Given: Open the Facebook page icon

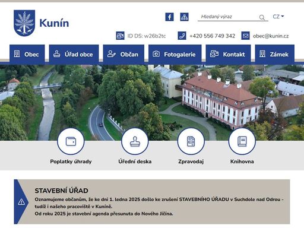Looking at the screenshot, I should (x=169, y=17).
